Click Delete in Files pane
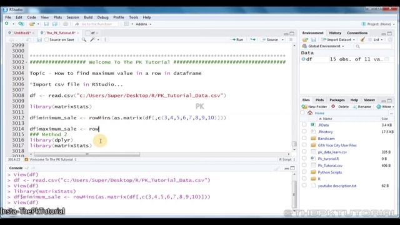The width and height of the screenshot is (400, 225). (340, 107)
